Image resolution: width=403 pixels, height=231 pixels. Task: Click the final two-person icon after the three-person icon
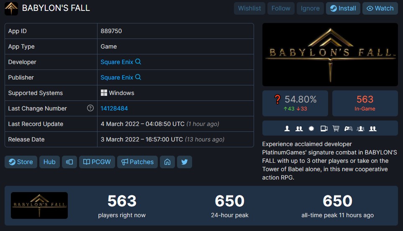[x=373, y=128]
